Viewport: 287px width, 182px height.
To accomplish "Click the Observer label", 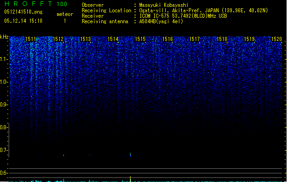I will coord(93,5).
